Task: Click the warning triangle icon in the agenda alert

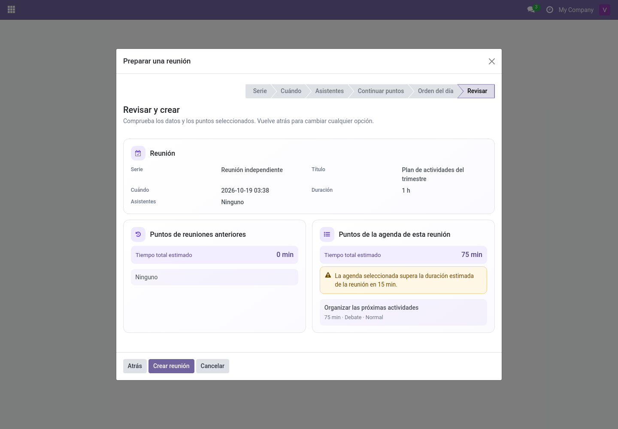Action: coord(328,275)
